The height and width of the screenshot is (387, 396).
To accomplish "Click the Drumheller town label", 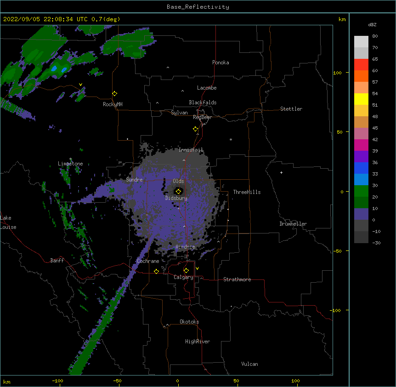I will [293, 224].
